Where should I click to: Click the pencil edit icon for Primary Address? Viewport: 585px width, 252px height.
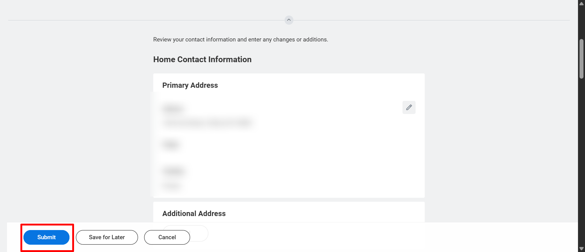tap(409, 107)
